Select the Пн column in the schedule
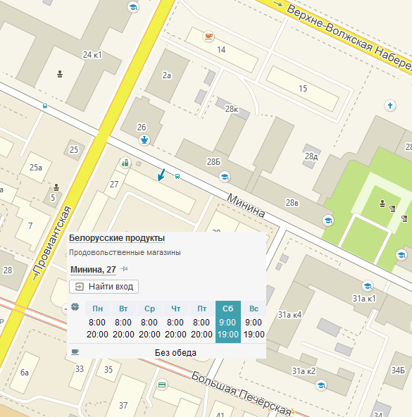The image size is (412, 417). pos(98,322)
